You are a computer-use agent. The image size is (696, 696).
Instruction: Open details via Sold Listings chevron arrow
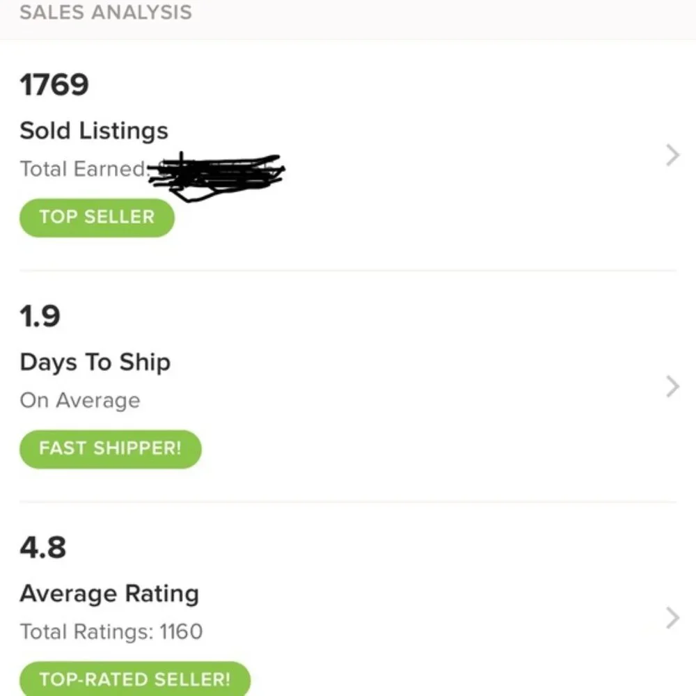672,155
